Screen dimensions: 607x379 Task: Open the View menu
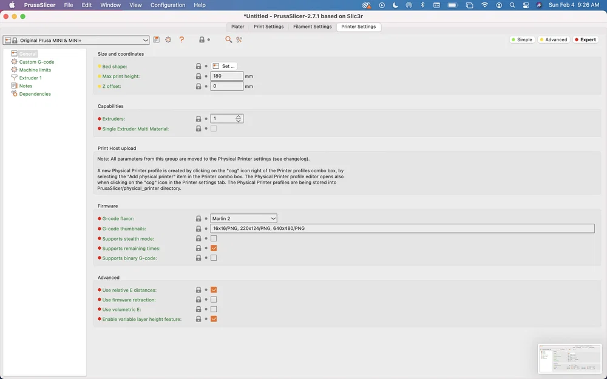point(135,5)
